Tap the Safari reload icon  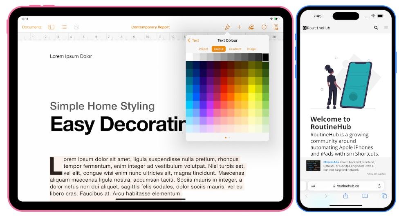(x=379, y=186)
